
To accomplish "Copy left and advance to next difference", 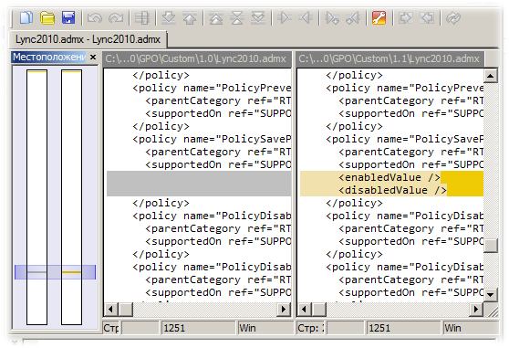I will pos(353,18).
